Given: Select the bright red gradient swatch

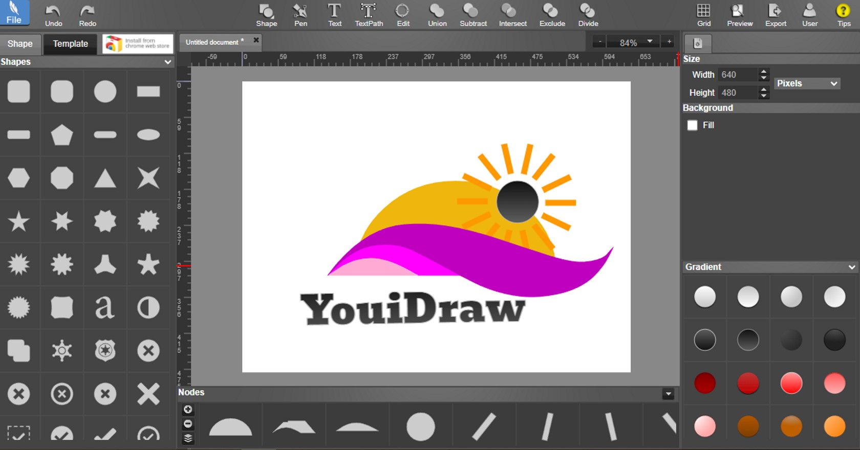Looking at the screenshot, I should [791, 383].
